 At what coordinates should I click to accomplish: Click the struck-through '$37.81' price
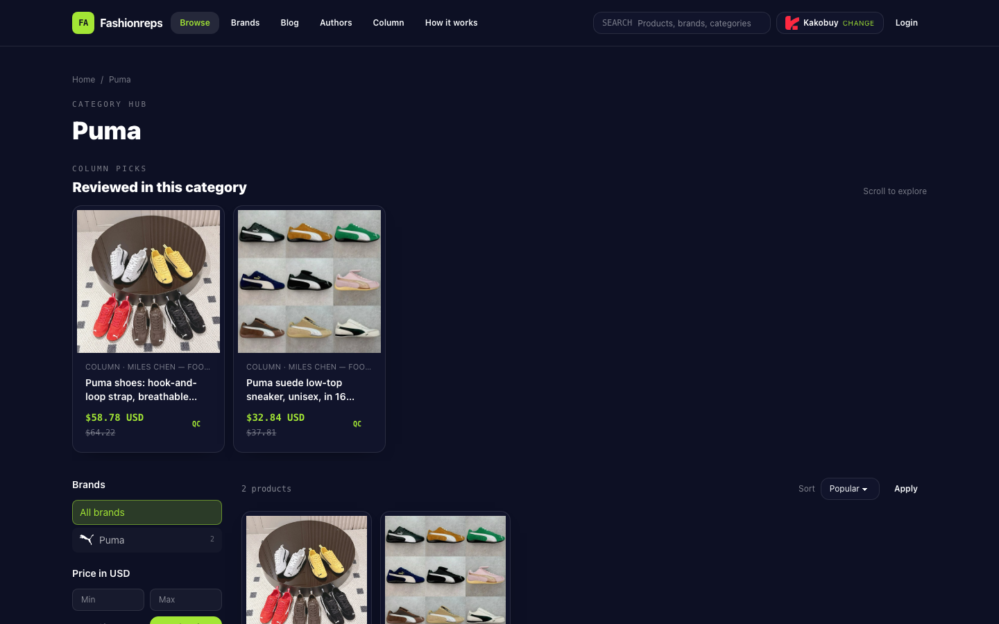pos(262,433)
